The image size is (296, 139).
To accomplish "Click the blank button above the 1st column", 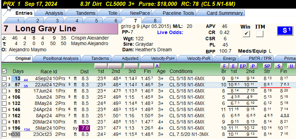I will [x=101, y=66].
